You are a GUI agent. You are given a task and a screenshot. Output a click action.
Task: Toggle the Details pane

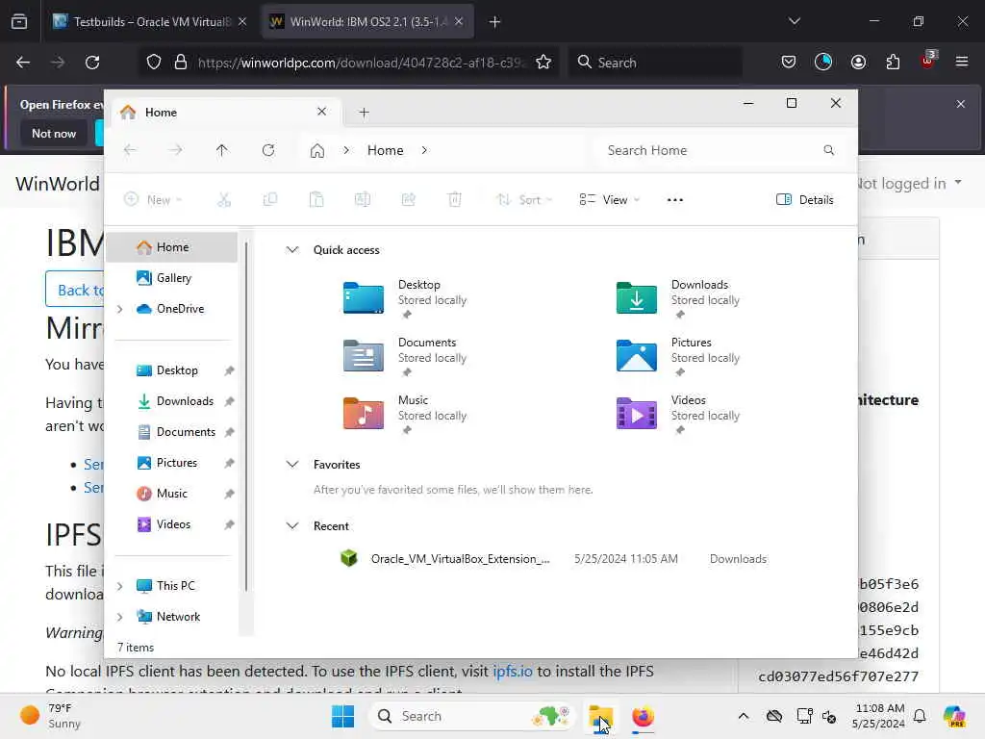coord(805,200)
